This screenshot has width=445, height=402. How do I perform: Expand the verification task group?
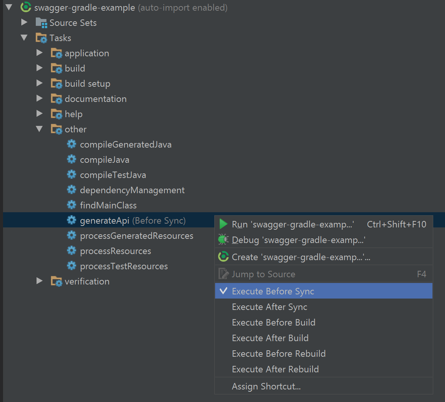tap(39, 281)
